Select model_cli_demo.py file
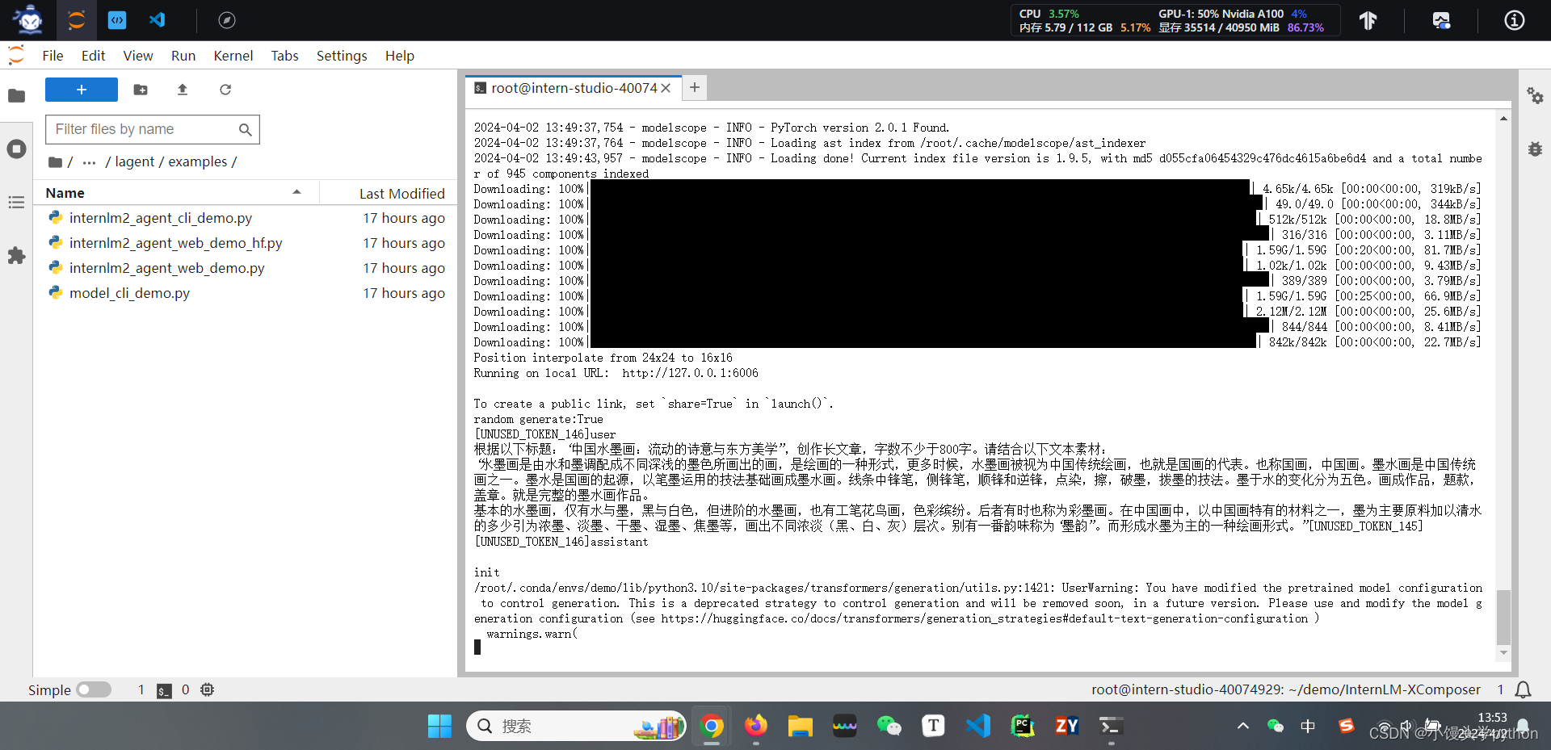 [x=246, y=293]
